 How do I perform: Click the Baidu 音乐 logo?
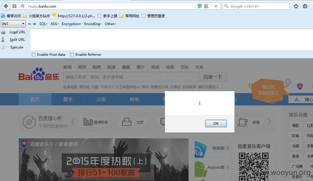(x=39, y=74)
